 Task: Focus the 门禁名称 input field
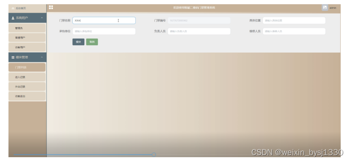click(x=104, y=20)
